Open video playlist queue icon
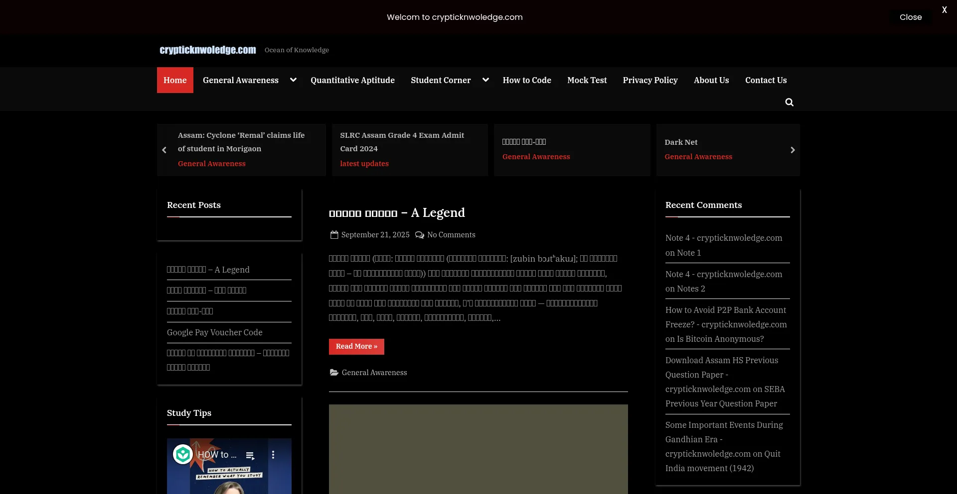 click(x=250, y=455)
